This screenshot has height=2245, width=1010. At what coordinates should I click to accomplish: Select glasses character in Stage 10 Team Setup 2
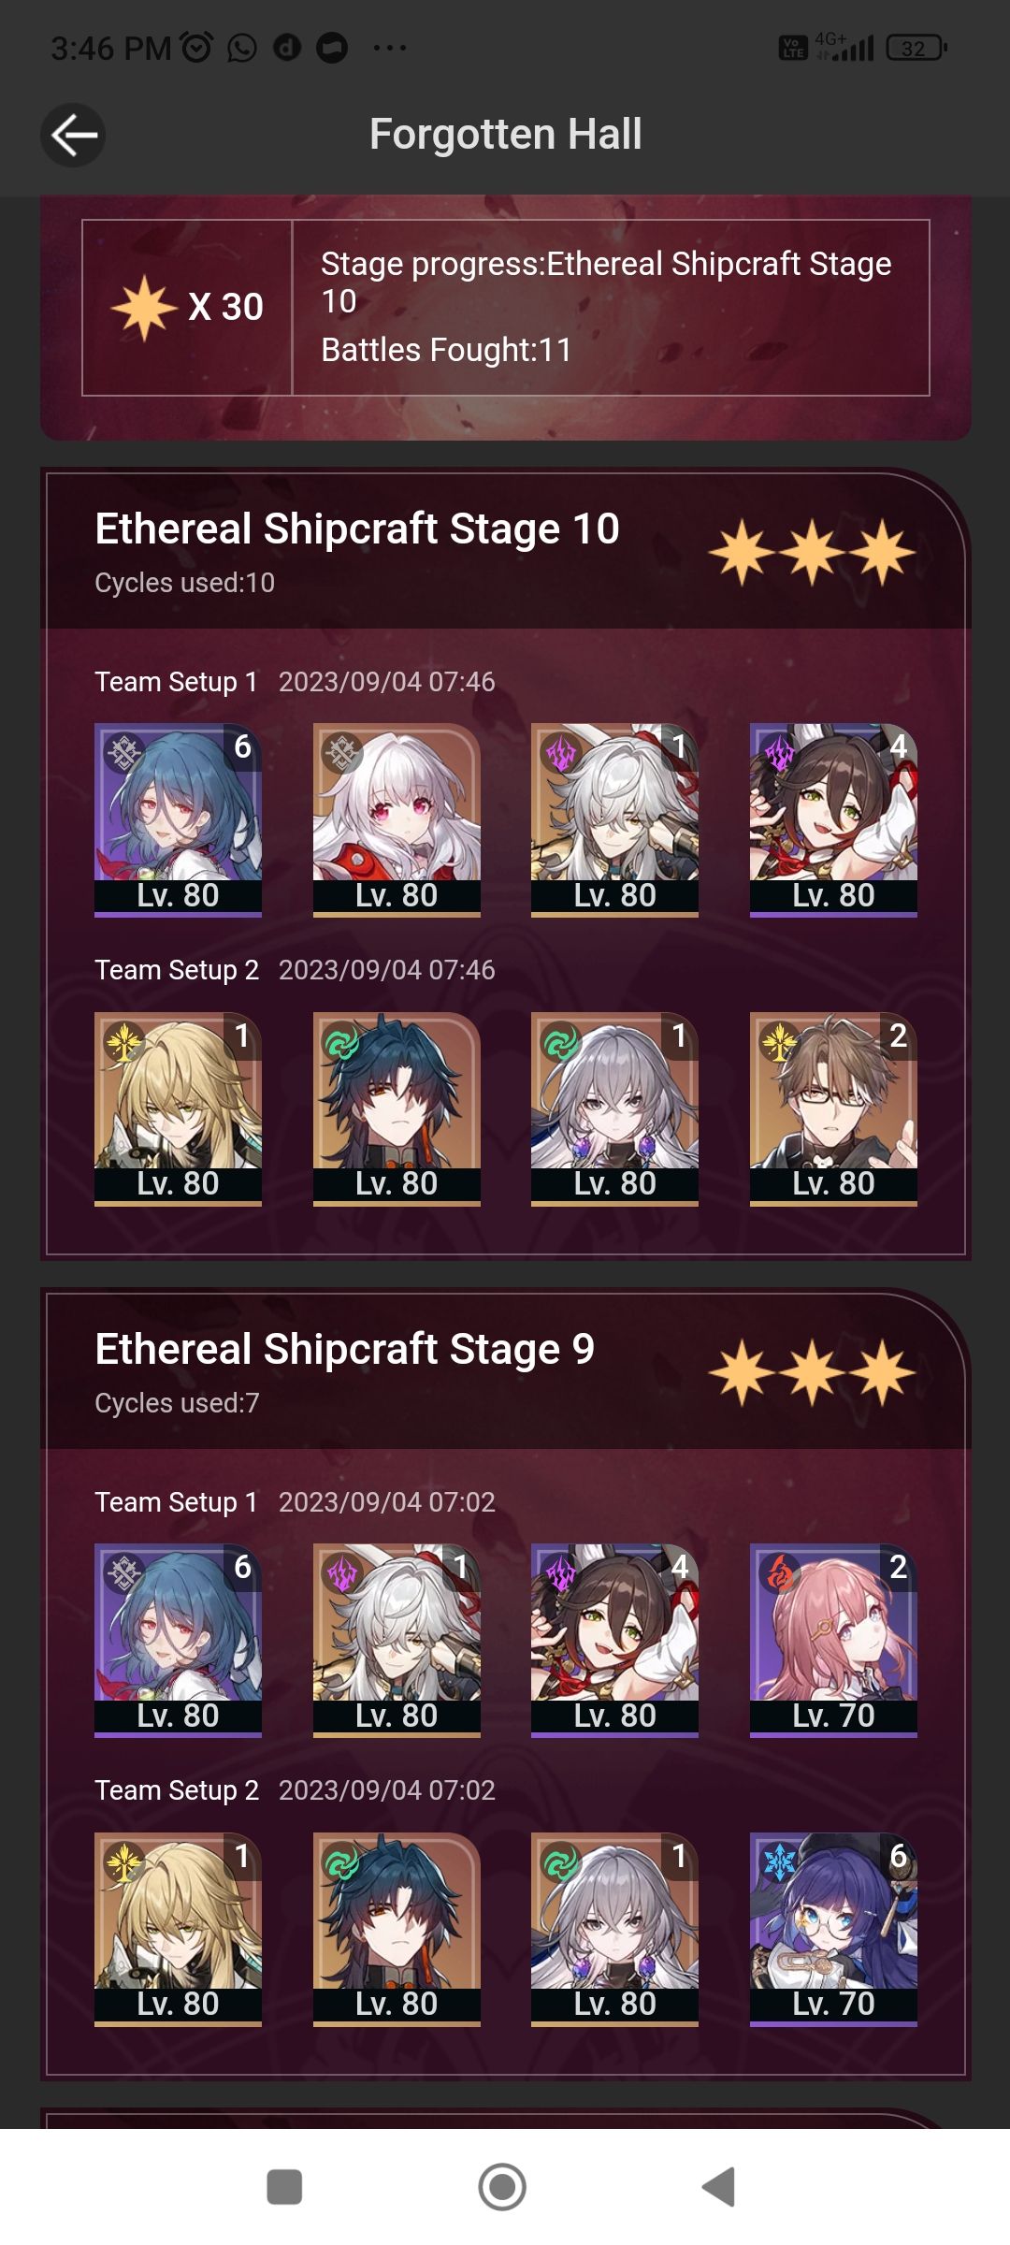click(x=833, y=1109)
